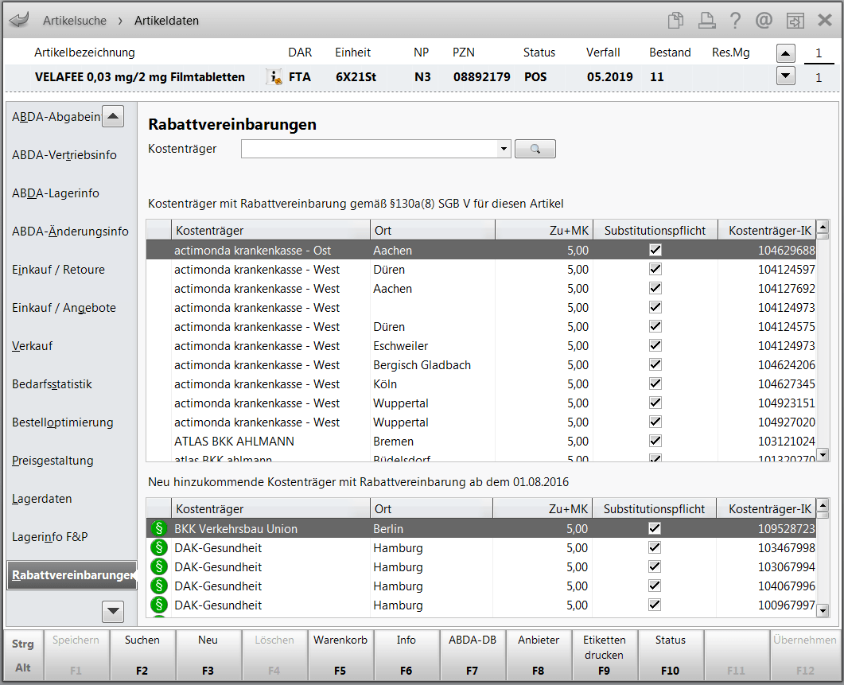Go to previous article with the up arrow
This screenshot has width=844, height=685.
(x=786, y=53)
